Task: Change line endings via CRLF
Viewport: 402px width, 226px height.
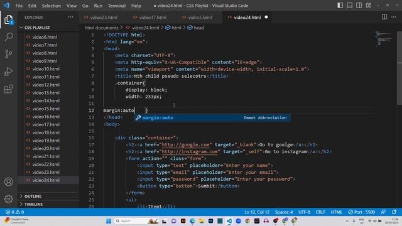Action: tap(320, 212)
